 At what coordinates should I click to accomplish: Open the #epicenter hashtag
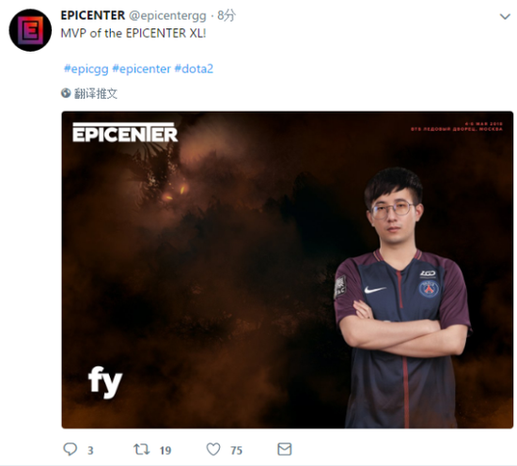coord(141,69)
